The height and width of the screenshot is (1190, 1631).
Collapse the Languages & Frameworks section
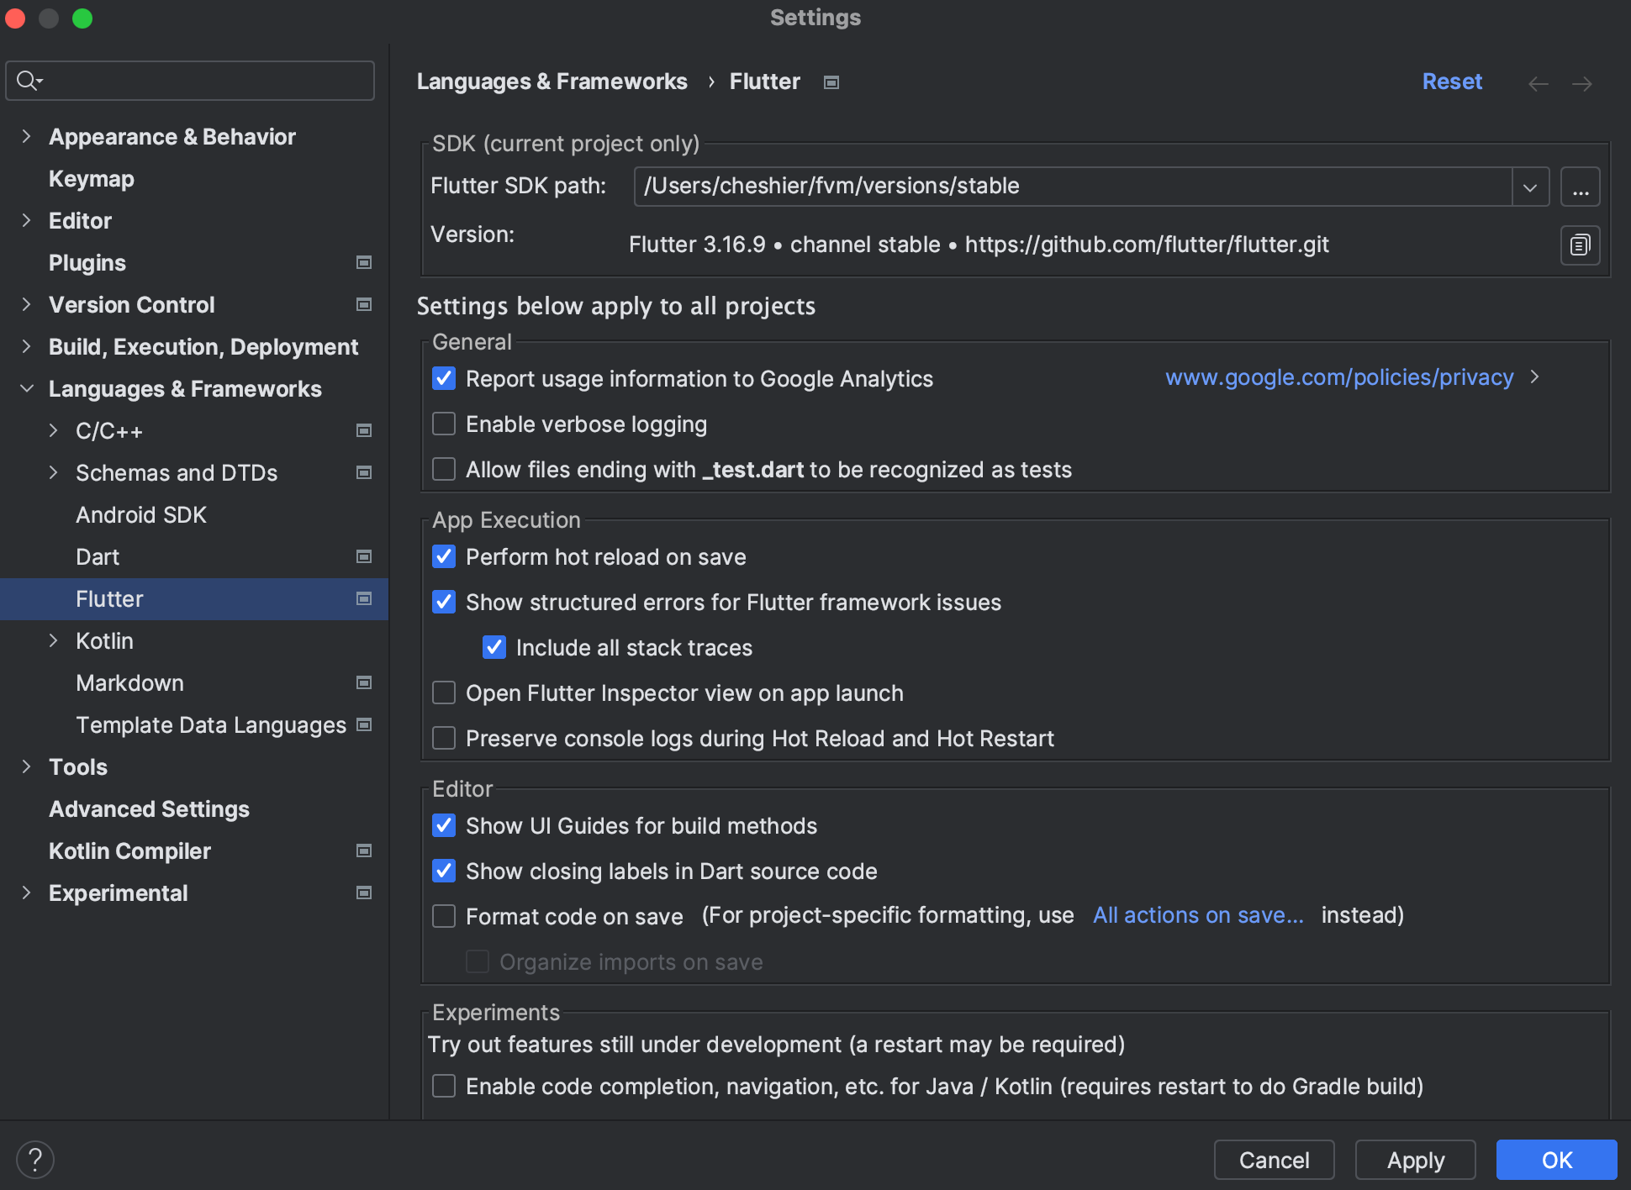tap(26, 388)
